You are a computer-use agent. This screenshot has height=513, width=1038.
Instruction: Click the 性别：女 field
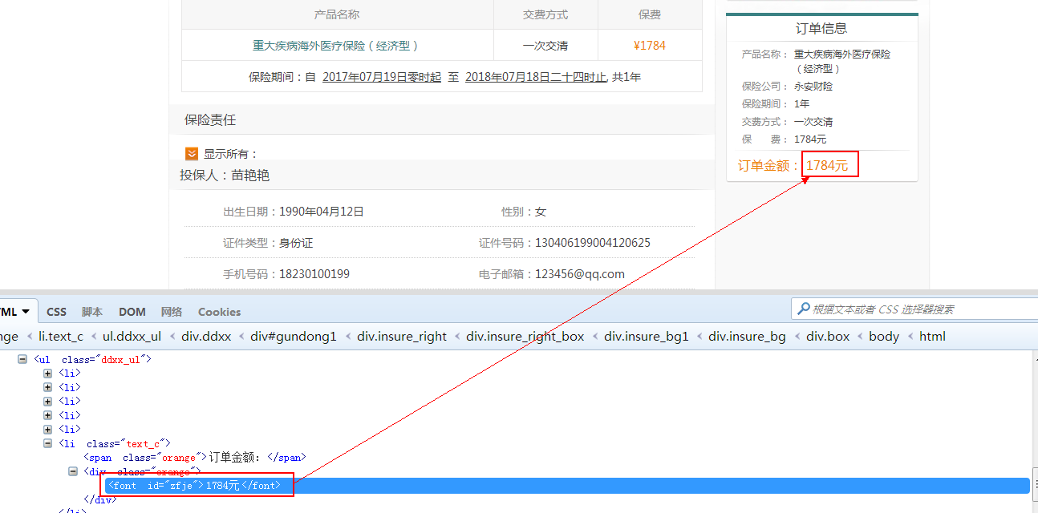[x=524, y=212]
